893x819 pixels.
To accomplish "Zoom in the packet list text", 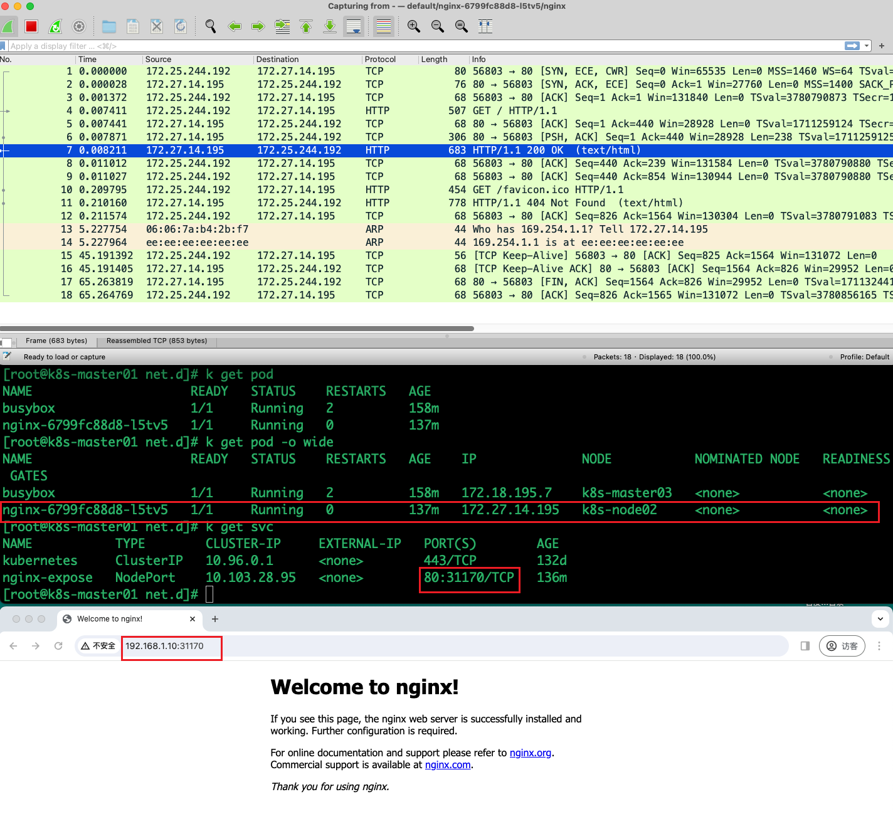I will click(414, 26).
